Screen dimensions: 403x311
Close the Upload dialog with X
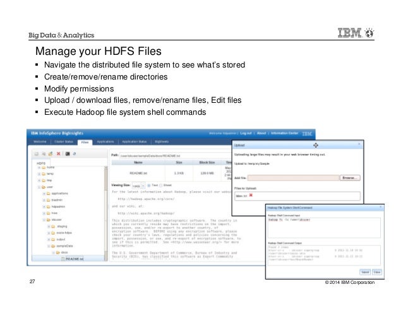pos(359,144)
